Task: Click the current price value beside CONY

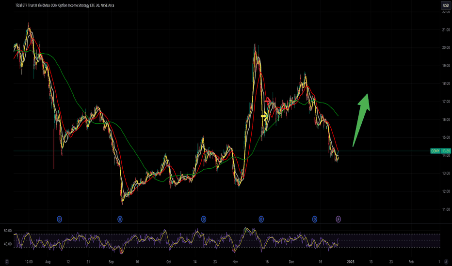Action: 446,151
